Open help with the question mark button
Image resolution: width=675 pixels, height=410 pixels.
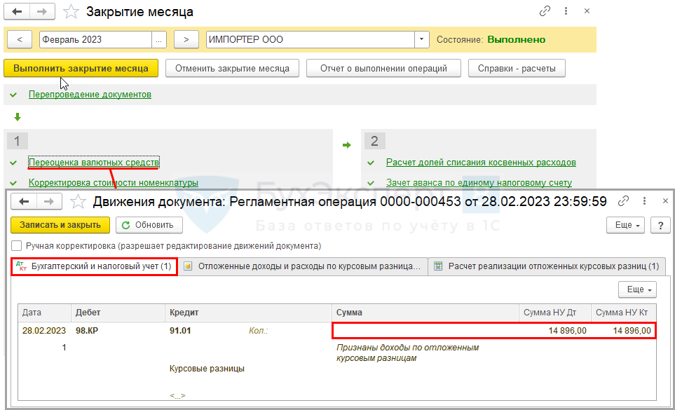coord(660,225)
